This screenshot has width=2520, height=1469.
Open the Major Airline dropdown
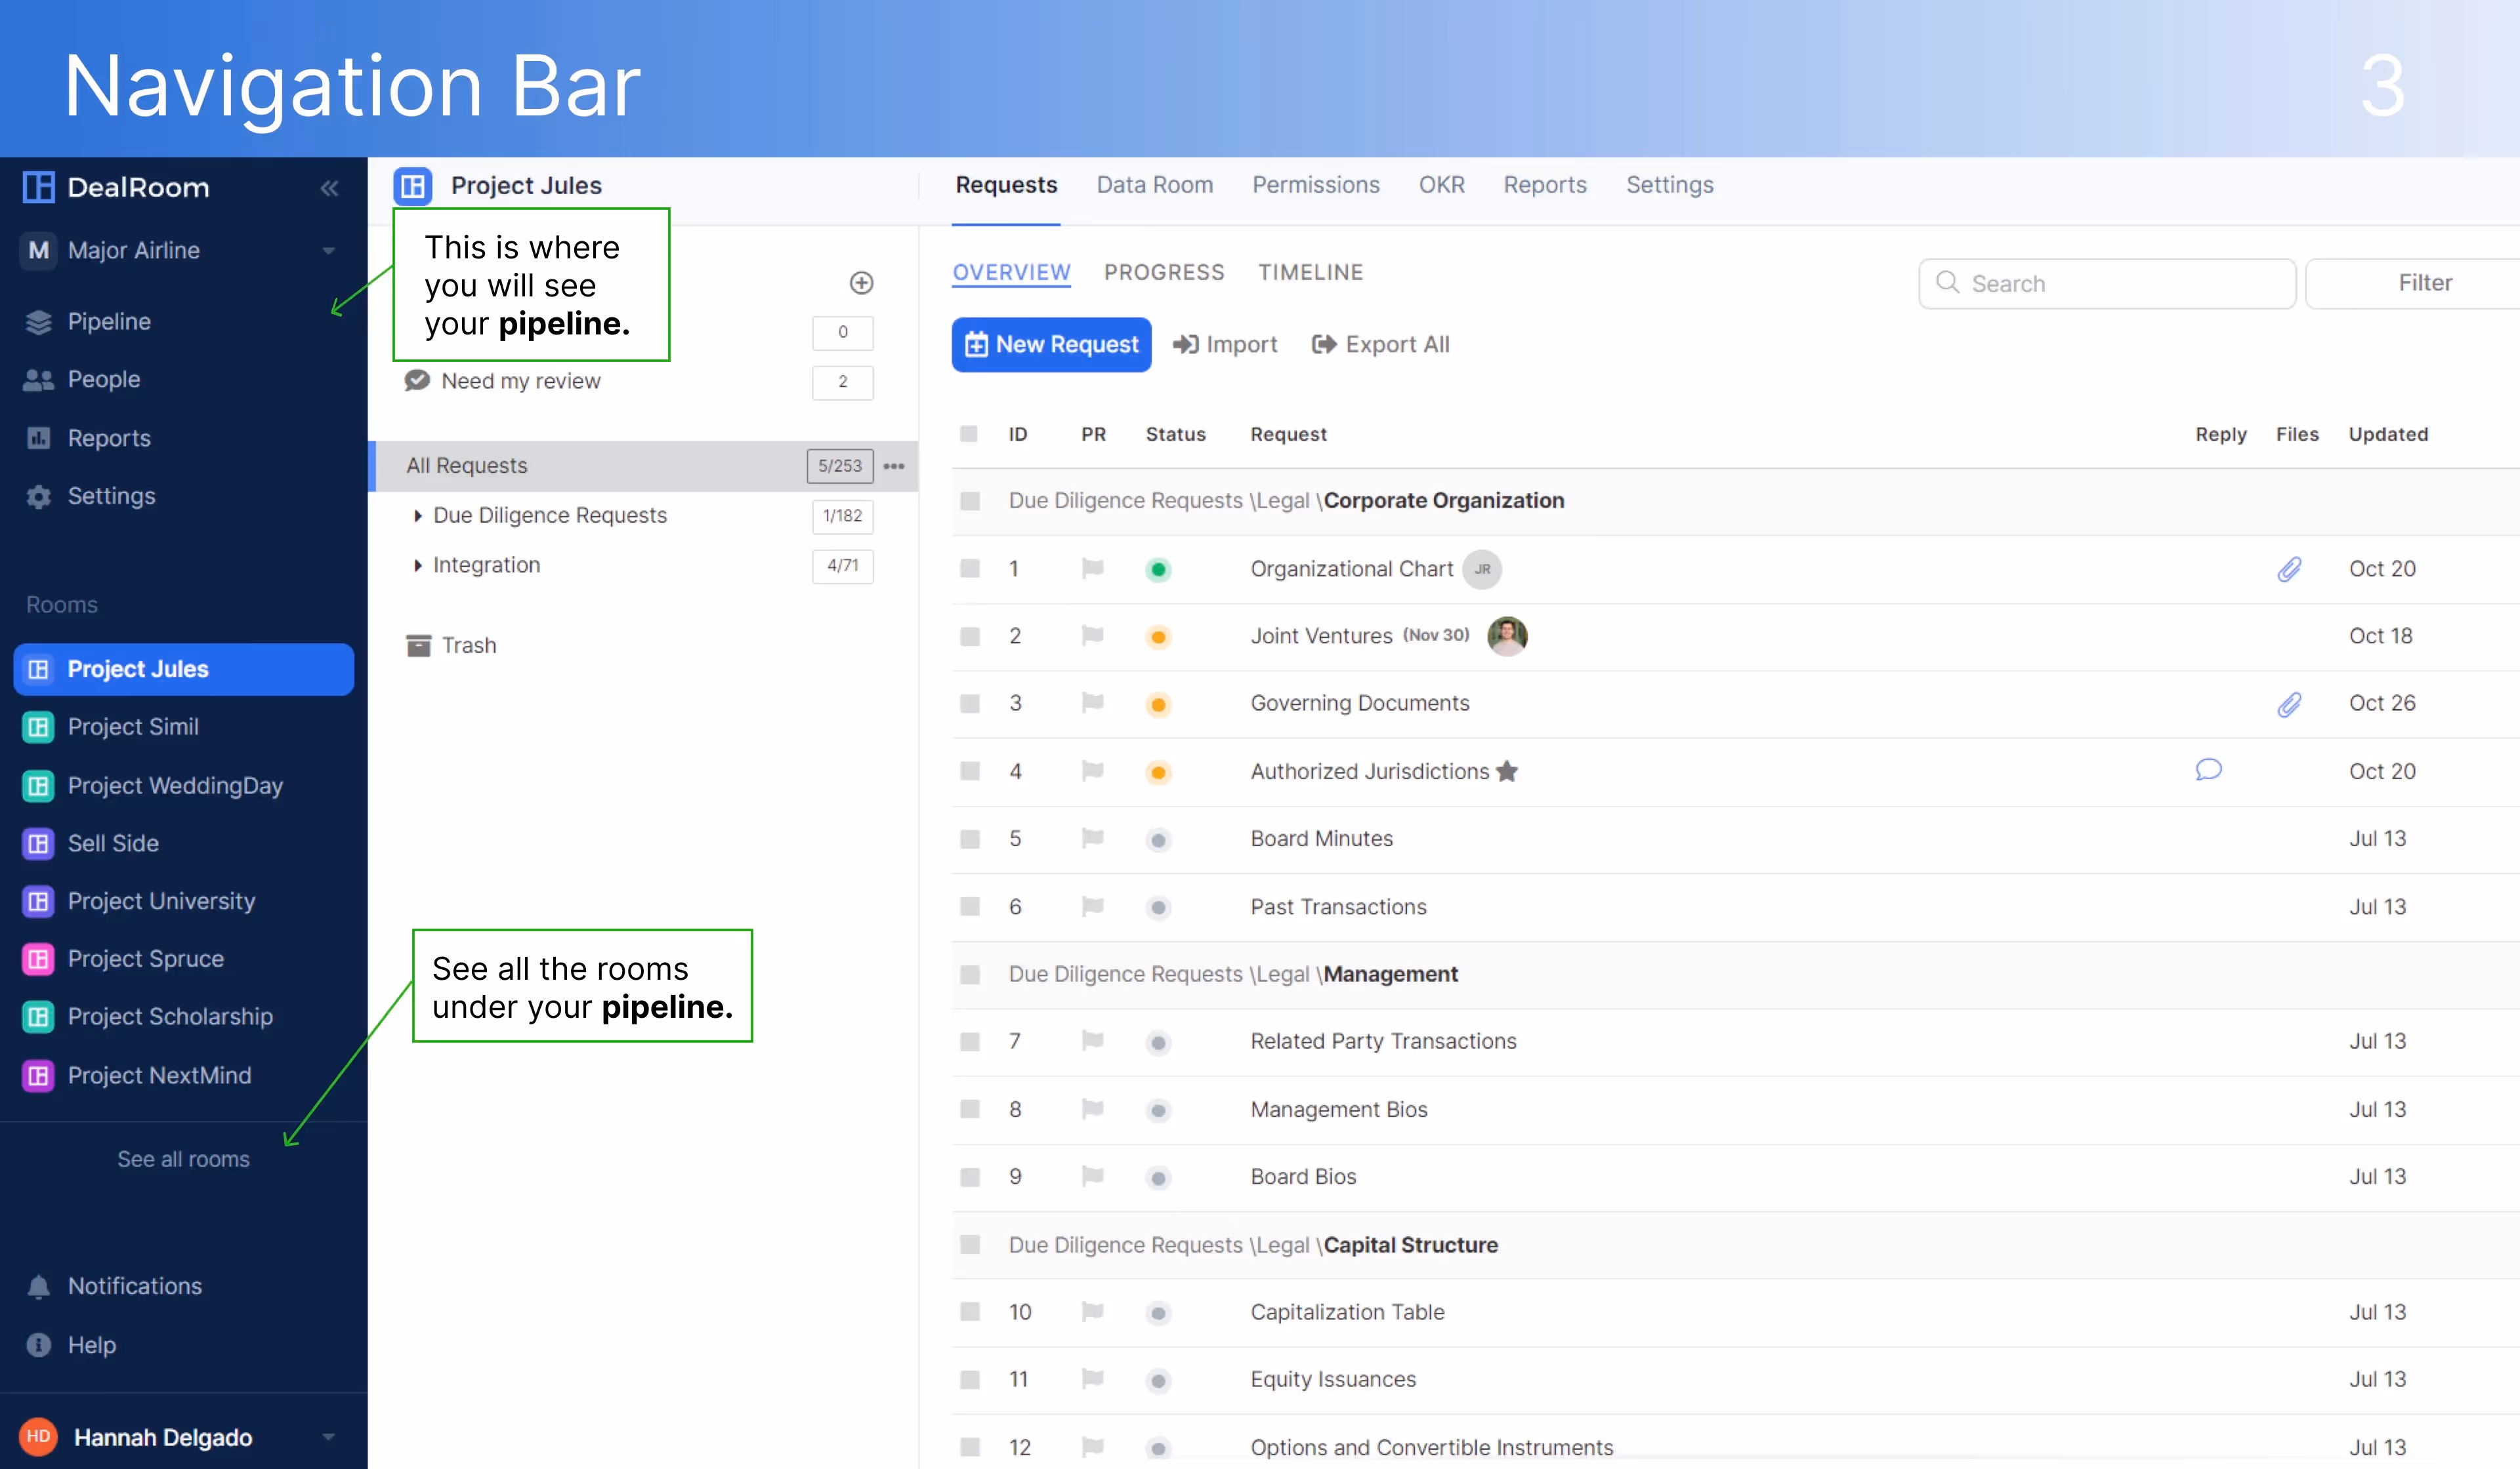pos(328,251)
